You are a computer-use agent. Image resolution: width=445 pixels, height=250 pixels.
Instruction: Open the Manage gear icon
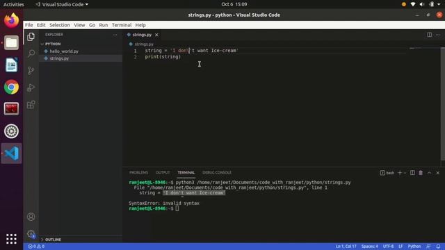click(x=31, y=234)
